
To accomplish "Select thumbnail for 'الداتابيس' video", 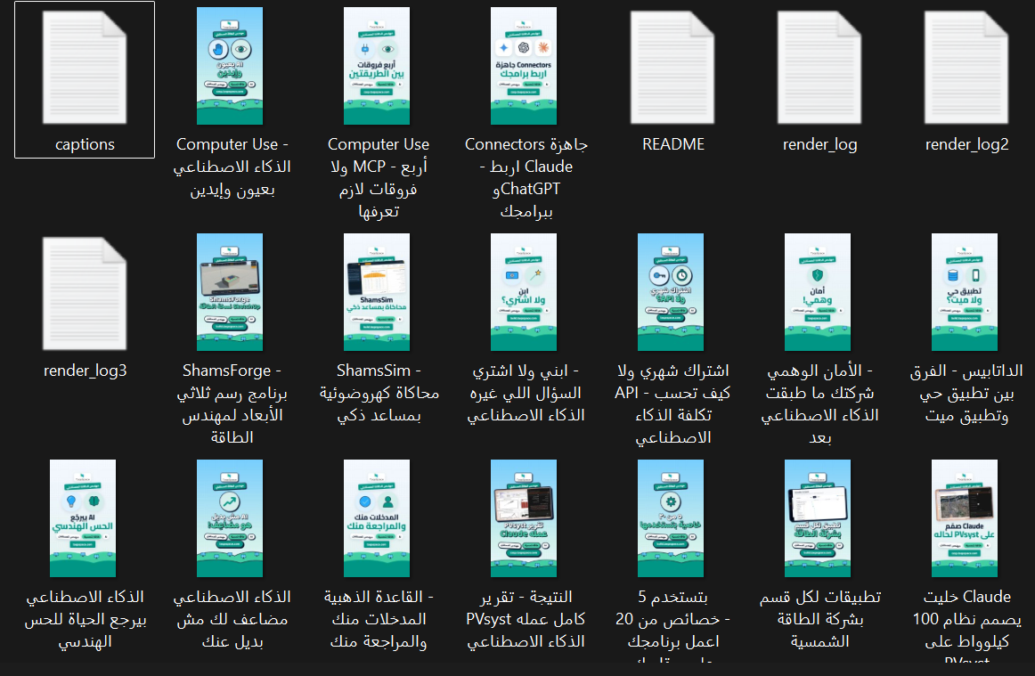I will click(965, 292).
